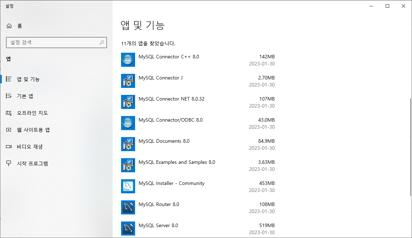Click the MySQL Connector J installer icon
Viewport: 412px width, 238px height.
click(128, 81)
